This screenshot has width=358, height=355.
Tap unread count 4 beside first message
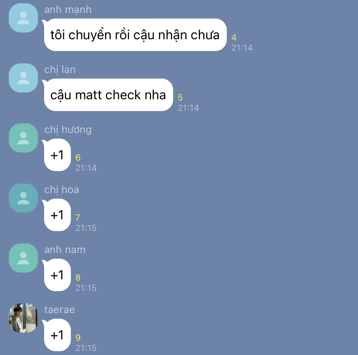[234, 38]
